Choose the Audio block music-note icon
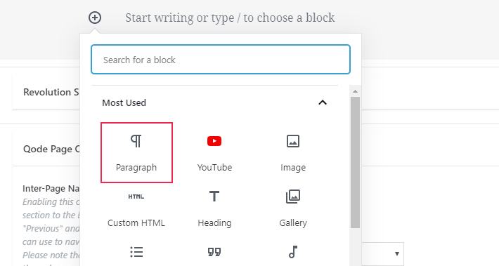 coord(293,252)
